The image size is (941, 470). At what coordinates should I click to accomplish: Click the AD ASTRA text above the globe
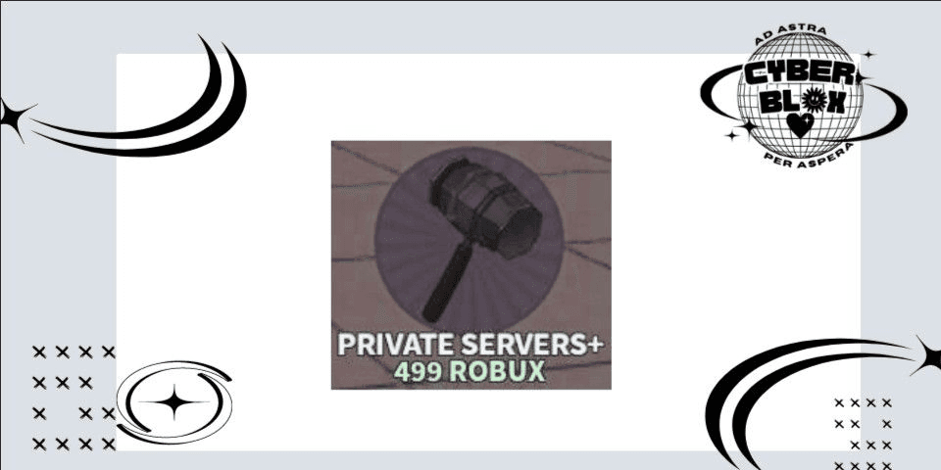click(x=790, y=34)
